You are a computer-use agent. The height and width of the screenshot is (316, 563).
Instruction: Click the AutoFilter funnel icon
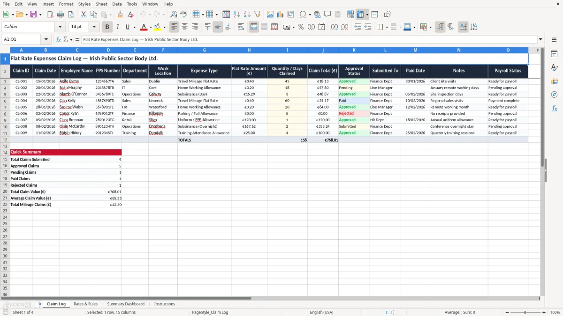(x=257, y=15)
